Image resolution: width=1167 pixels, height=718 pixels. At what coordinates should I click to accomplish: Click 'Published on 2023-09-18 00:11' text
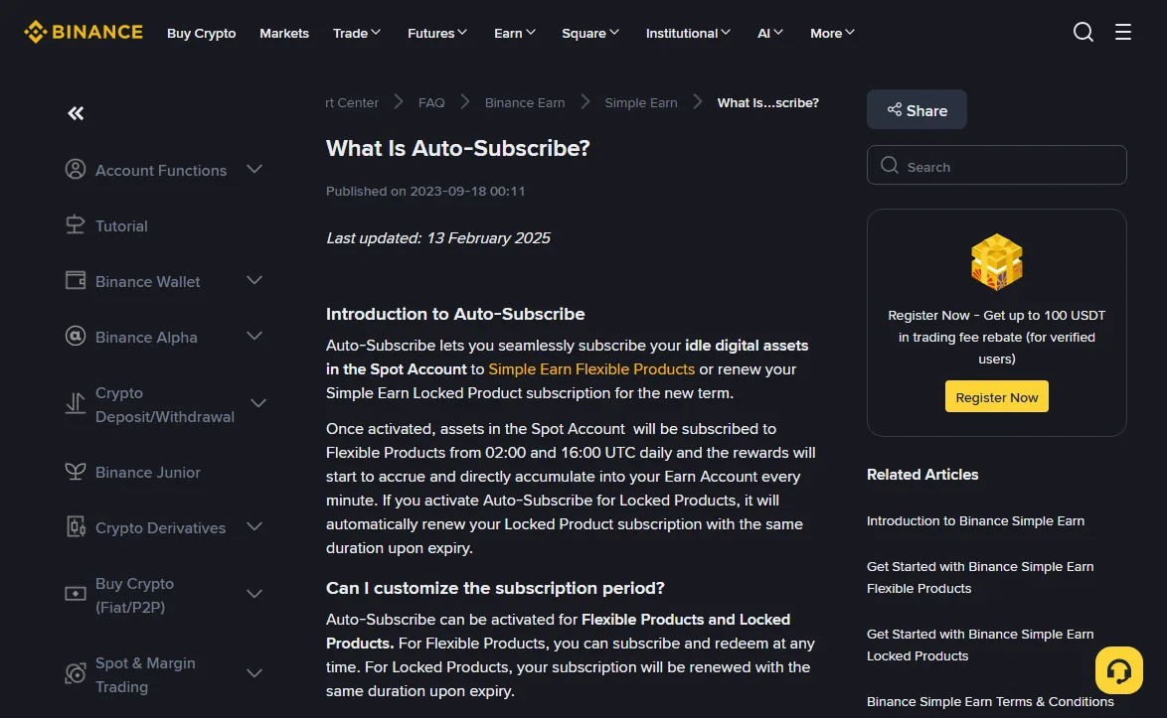click(x=425, y=191)
